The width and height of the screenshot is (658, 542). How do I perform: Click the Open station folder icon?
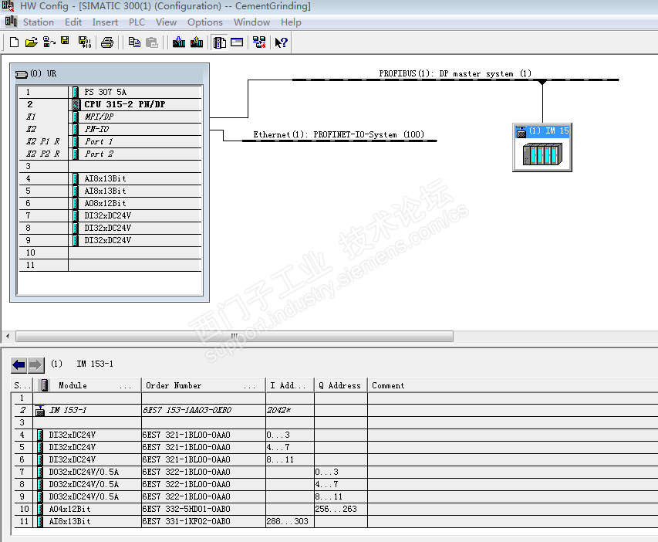click(32, 42)
